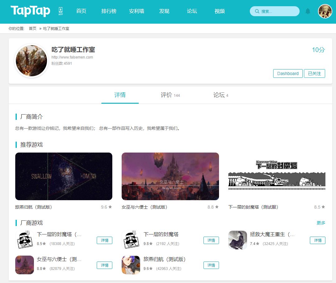Click the 粉丝数:4591 text
Image resolution: width=336 pixels, height=283 pixels.
62,64
